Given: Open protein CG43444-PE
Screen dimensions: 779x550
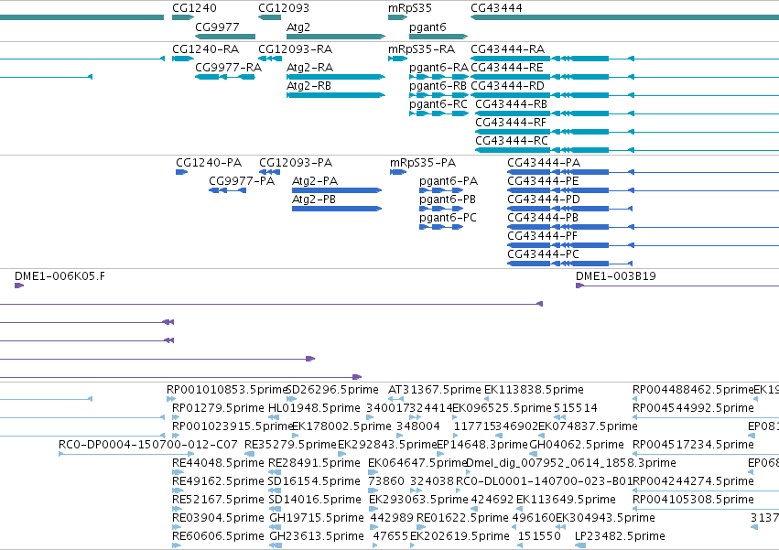Looking at the screenshot, I should pos(643,190).
